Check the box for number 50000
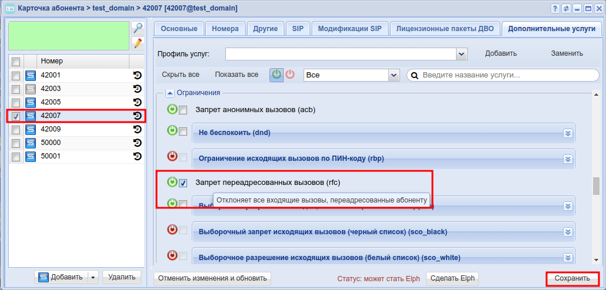The width and height of the screenshot is (606, 290). tap(16, 143)
